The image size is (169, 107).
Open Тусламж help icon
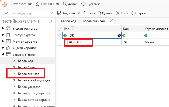(83, 4)
